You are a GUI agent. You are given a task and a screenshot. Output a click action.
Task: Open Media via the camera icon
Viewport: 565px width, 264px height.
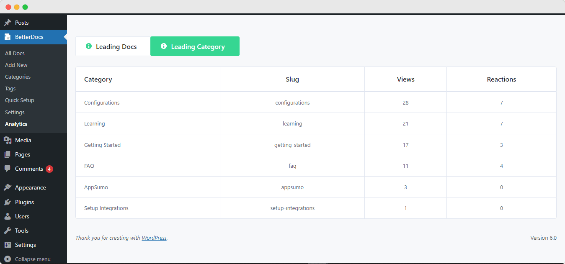(x=7, y=140)
